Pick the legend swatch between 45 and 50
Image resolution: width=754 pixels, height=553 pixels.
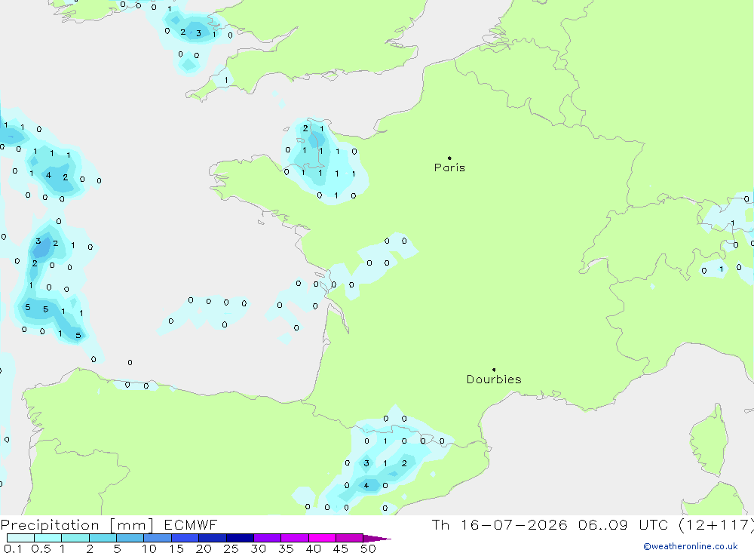tap(350, 538)
